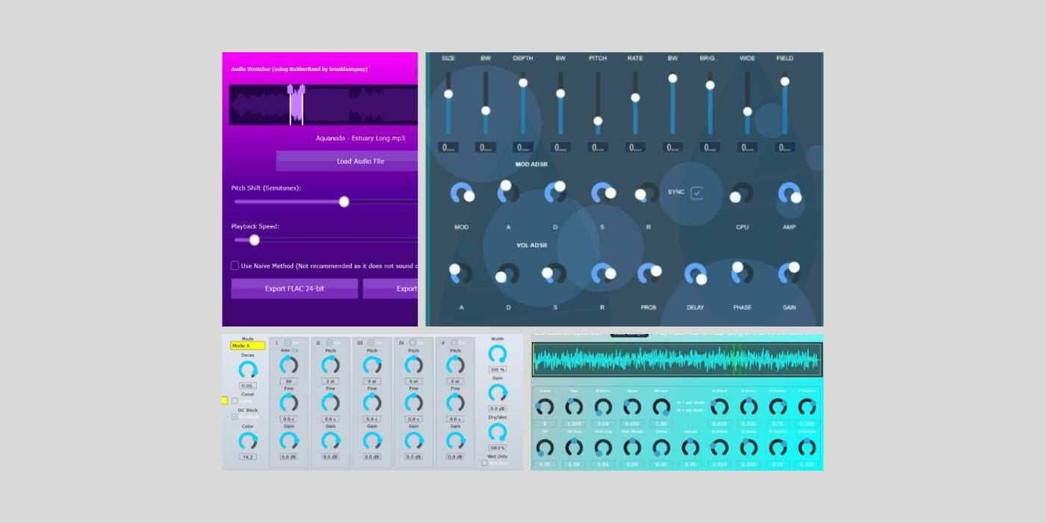1046x523 pixels.
Task: Click the PHASE knob
Action: pos(742,273)
